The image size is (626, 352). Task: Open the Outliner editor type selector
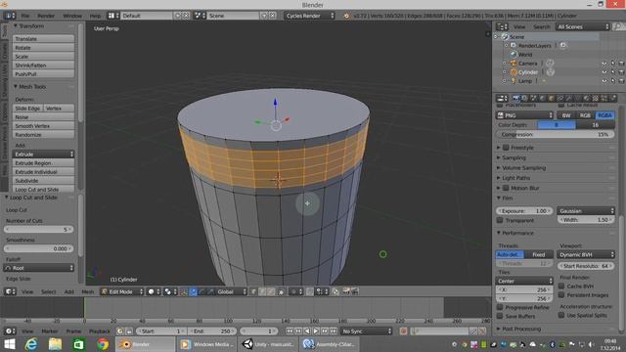(502, 26)
